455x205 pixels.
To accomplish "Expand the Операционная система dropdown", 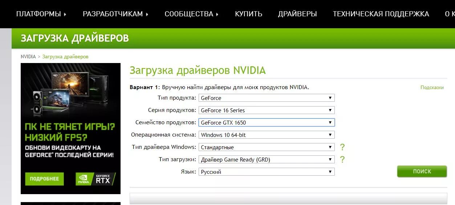I will pos(267,135).
